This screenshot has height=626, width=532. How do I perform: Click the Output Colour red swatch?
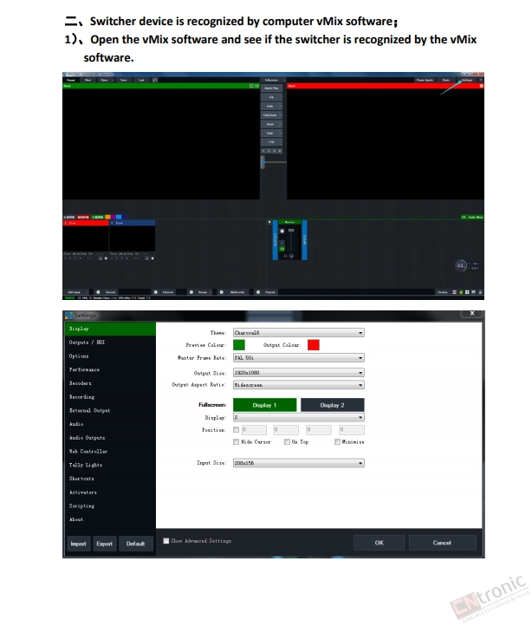pos(314,345)
